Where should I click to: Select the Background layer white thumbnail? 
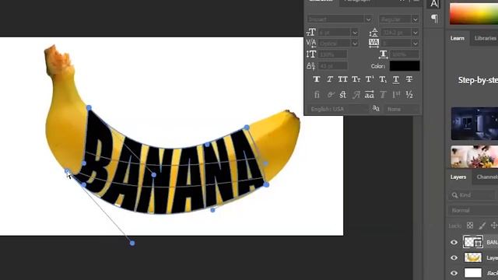tap(473, 273)
